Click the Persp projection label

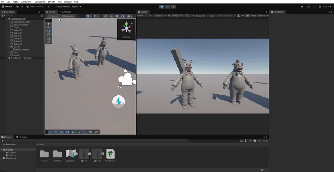pyautogui.click(x=126, y=37)
